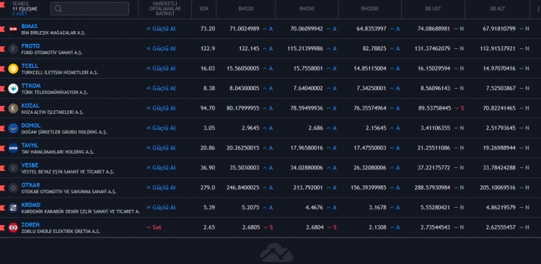Open the FROTO ticker link
Viewport: 541px width, 264px height.
(30, 46)
